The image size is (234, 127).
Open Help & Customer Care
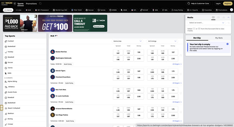pos(198,3)
